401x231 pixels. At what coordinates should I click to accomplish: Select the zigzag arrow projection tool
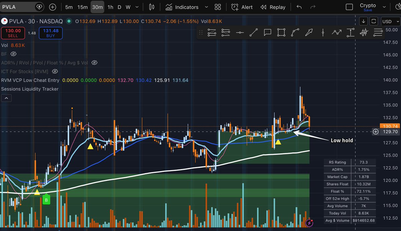(x=337, y=32)
